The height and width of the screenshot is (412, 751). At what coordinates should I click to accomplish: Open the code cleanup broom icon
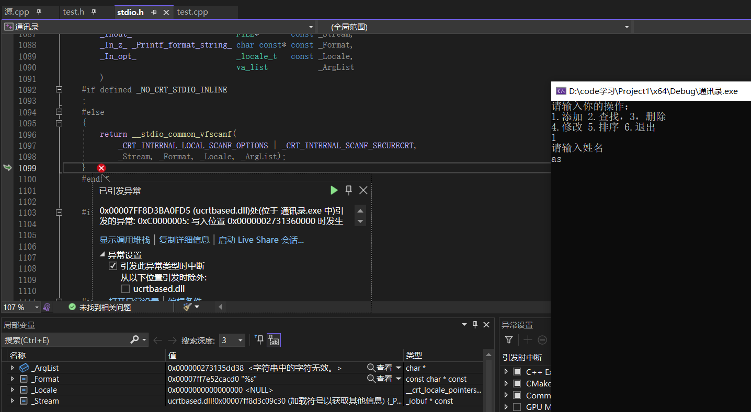pyautogui.click(x=188, y=307)
